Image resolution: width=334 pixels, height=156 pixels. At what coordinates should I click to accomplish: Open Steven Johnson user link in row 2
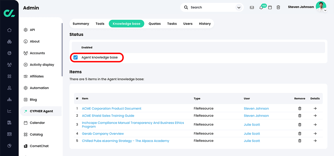[x=256, y=115]
